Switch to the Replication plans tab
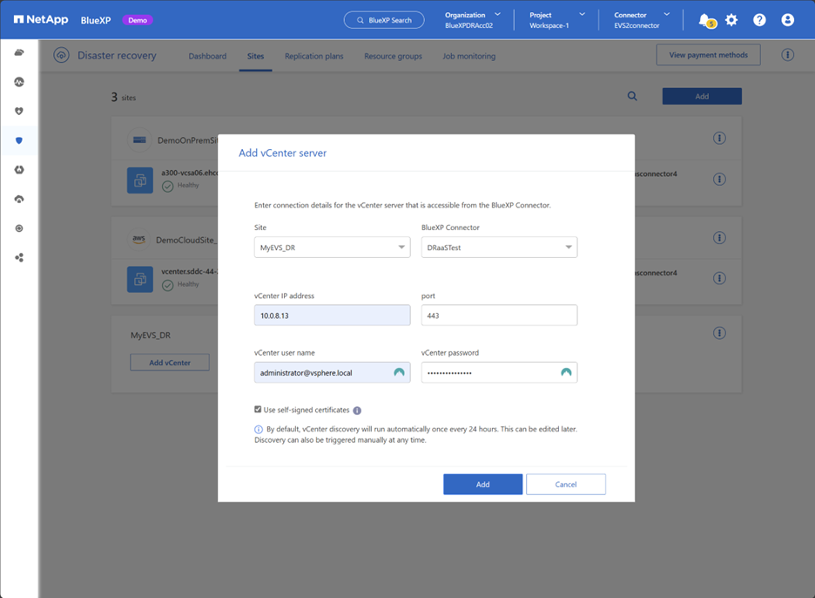The image size is (815, 598). click(313, 55)
